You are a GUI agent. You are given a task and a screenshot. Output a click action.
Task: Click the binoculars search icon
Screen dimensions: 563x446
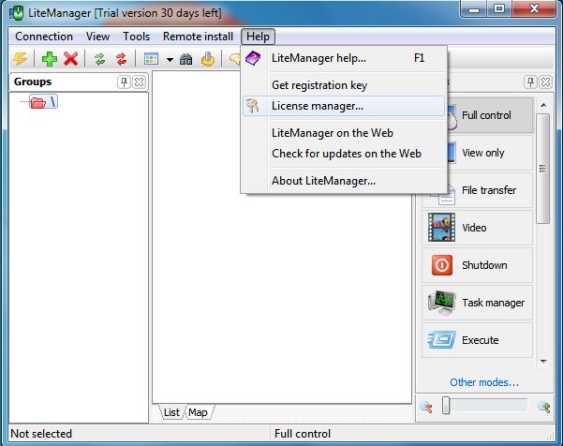[x=185, y=59]
